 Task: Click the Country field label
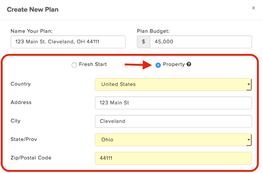point(21,84)
